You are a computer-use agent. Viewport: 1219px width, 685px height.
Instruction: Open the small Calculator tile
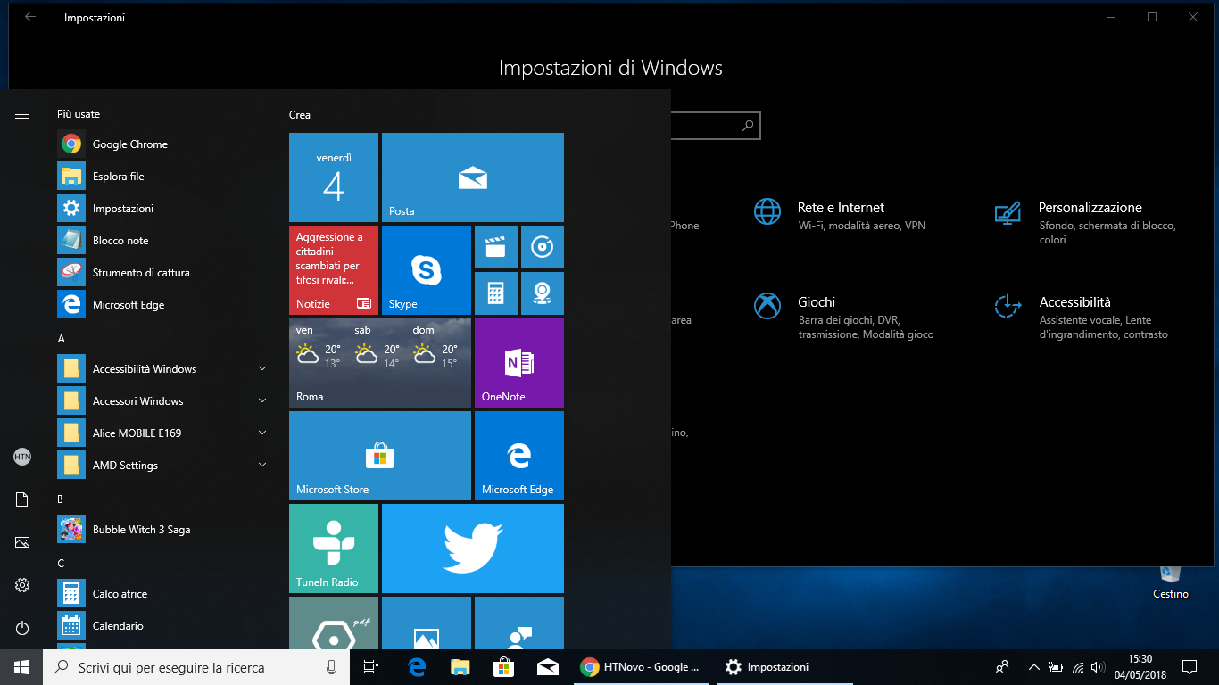pos(495,293)
